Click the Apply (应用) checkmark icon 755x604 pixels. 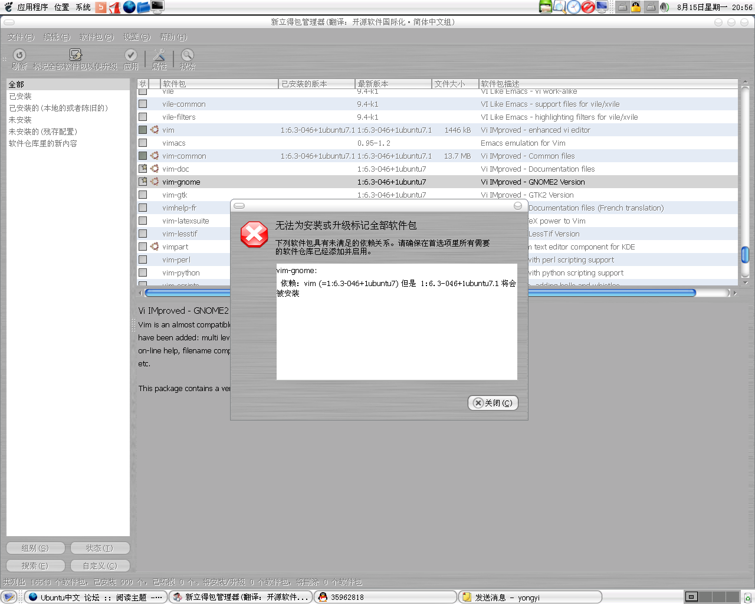pos(131,55)
